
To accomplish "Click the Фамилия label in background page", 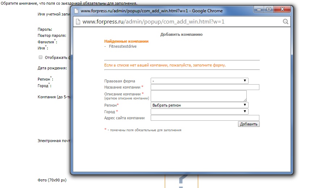I will 46,42.
